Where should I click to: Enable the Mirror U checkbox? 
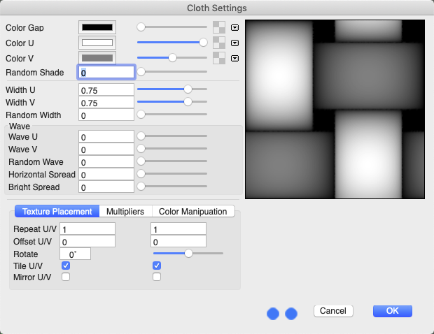pyautogui.click(x=66, y=277)
